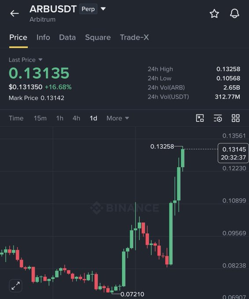
Task: Switch to the Price tab
Action: [x=18, y=37]
